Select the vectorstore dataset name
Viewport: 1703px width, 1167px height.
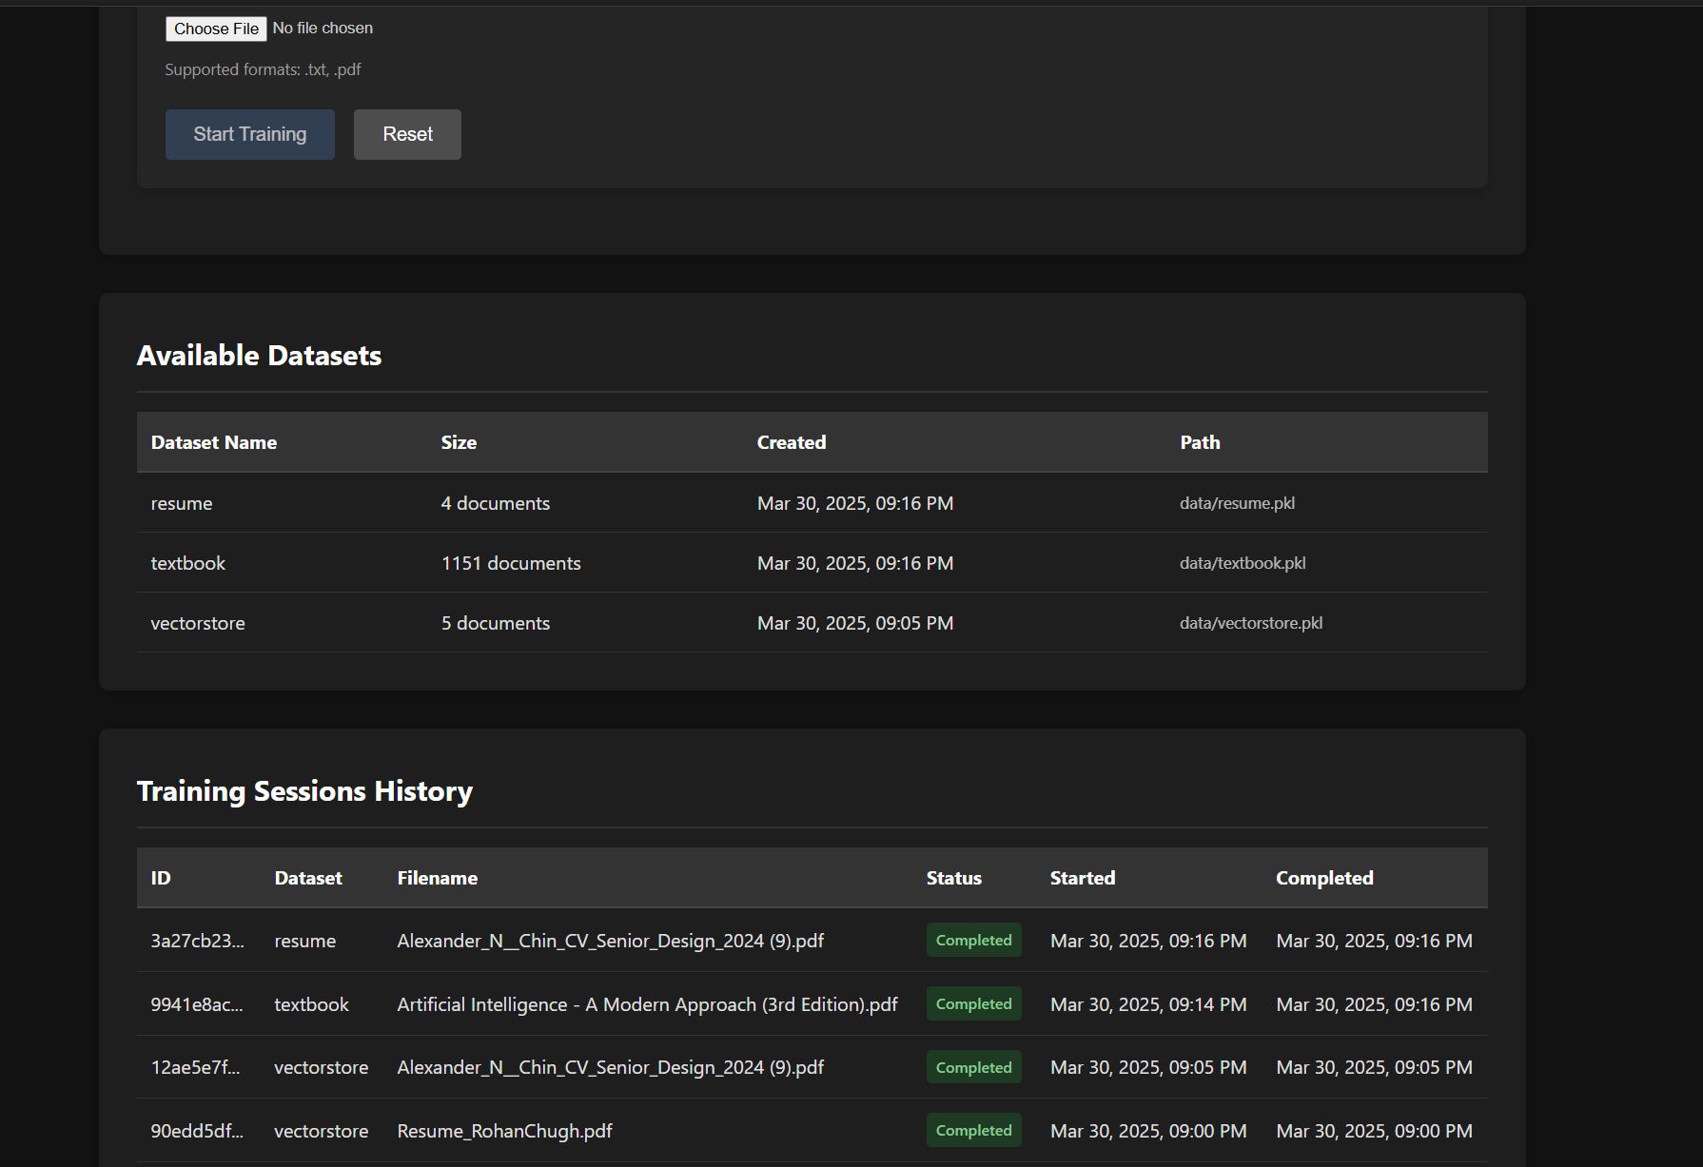coord(198,623)
